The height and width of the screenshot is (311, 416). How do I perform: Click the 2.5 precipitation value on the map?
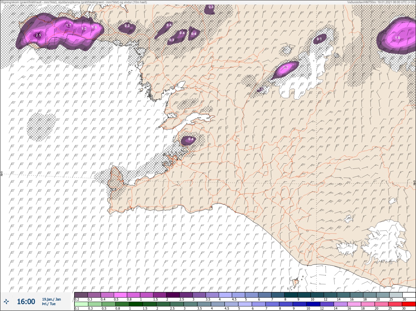tap(38, 35)
